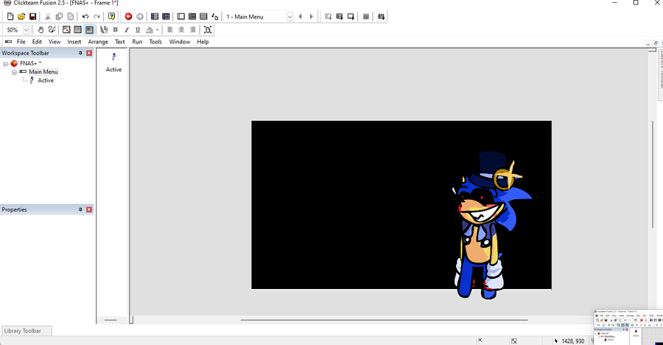This screenshot has width=663, height=345.
Task: Create a new application with New icon
Action: [10, 16]
